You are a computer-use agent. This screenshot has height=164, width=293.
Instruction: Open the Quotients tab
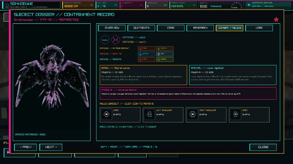[141, 28]
